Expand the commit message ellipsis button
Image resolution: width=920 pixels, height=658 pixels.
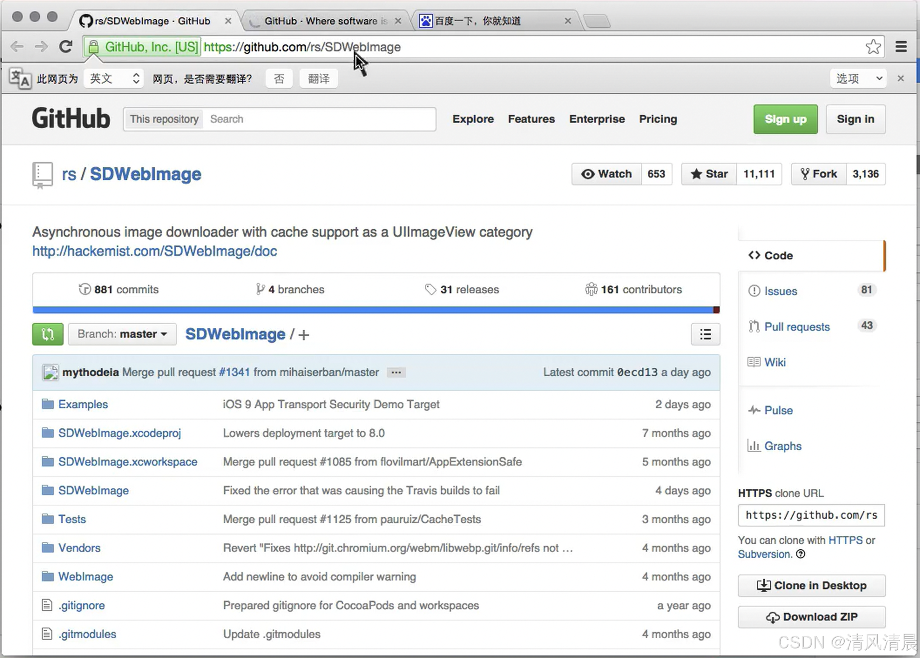tap(396, 373)
